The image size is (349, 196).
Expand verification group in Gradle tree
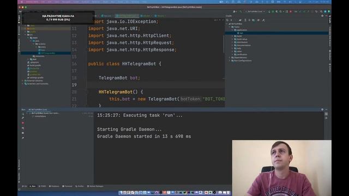coord(233,54)
